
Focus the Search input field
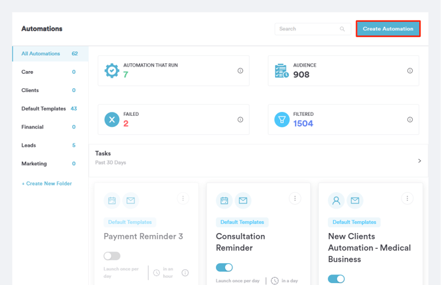coord(313,29)
